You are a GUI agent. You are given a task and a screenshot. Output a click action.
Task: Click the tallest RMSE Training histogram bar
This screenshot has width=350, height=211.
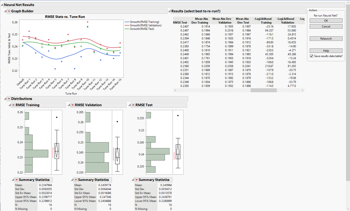(36, 154)
